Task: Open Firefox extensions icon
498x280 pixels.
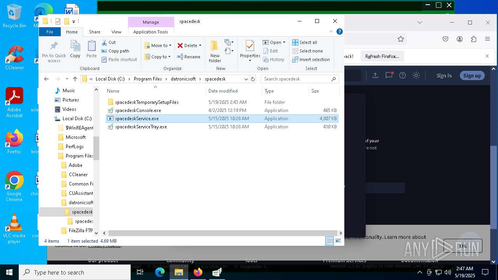Action: tap(473, 39)
